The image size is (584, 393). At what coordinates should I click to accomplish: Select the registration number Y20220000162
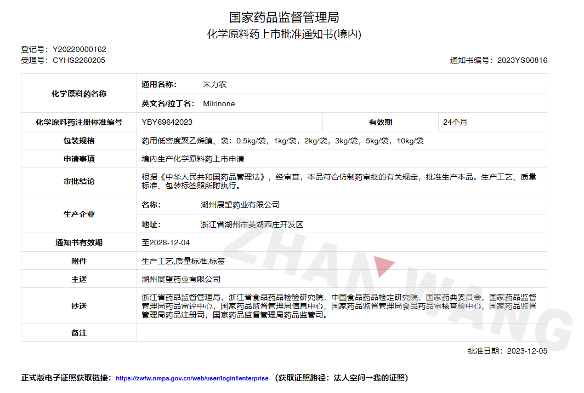point(80,49)
